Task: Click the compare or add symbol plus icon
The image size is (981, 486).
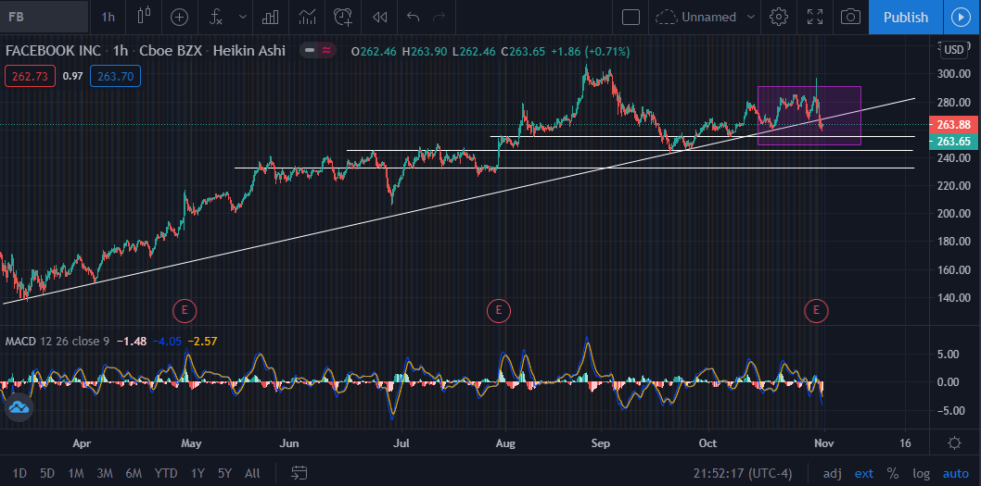Action: [x=180, y=17]
